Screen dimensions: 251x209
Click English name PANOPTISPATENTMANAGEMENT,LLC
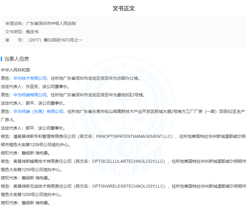coord(134,136)
